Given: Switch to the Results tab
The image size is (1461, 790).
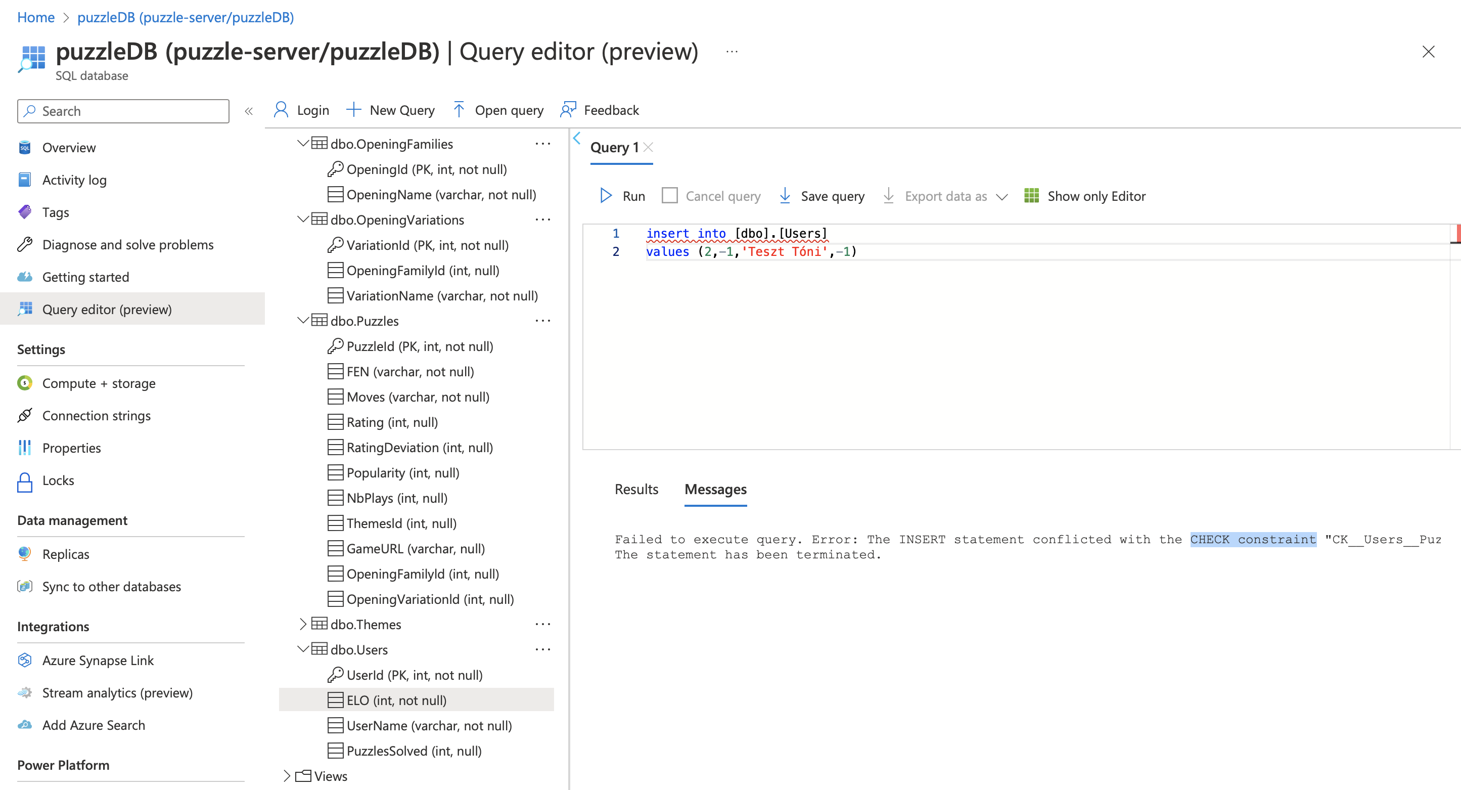Looking at the screenshot, I should [636, 489].
